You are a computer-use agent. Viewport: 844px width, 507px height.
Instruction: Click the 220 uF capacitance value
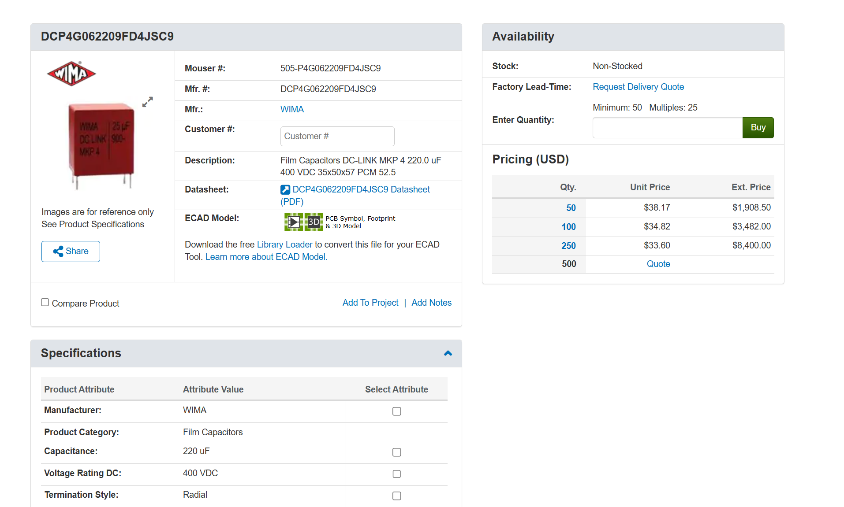(x=196, y=451)
